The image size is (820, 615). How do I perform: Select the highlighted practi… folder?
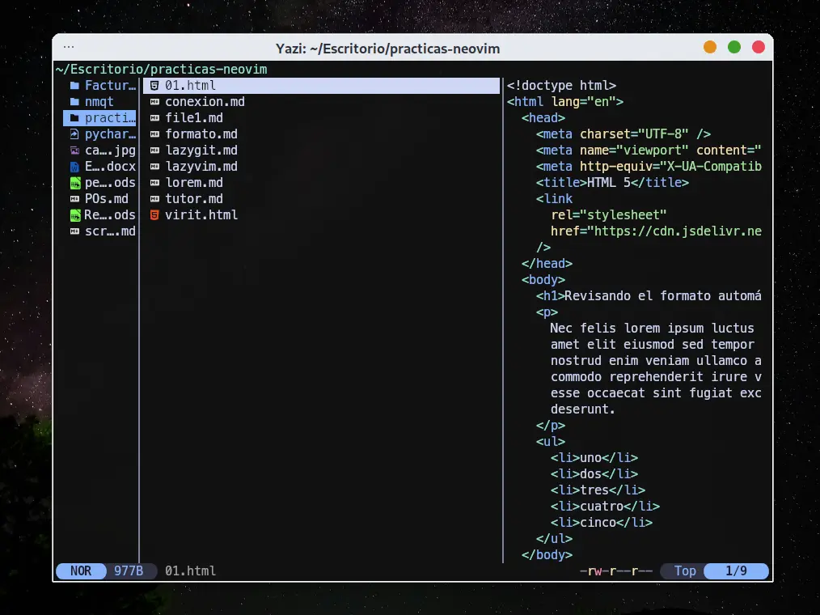tap(110, 118)
